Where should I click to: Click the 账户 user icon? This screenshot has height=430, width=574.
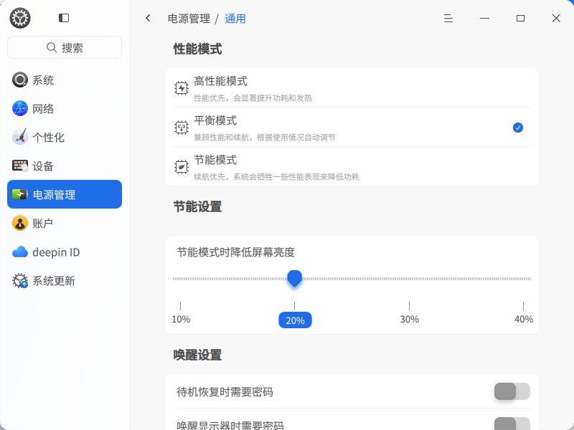(x=20, y=223)
